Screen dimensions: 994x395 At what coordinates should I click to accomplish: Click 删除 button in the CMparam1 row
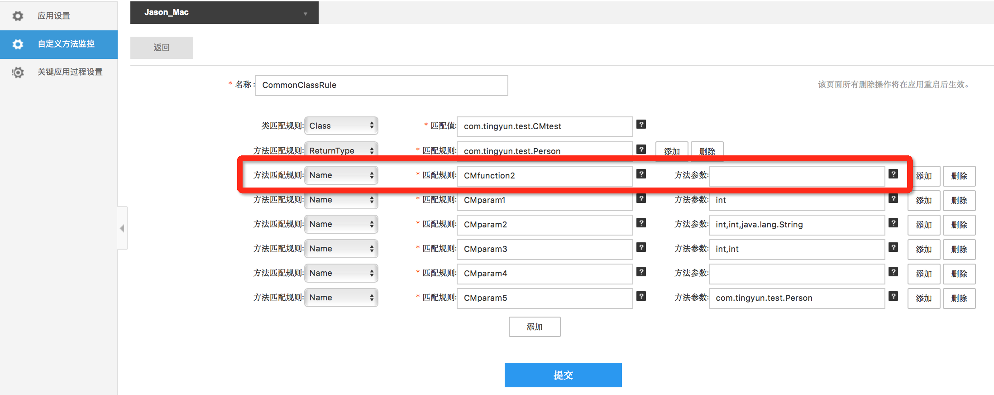pos(959,200)
